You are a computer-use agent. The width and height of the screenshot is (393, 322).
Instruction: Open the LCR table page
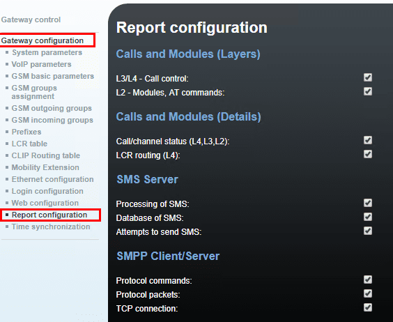pyautogui.click(x=29, y=144)
